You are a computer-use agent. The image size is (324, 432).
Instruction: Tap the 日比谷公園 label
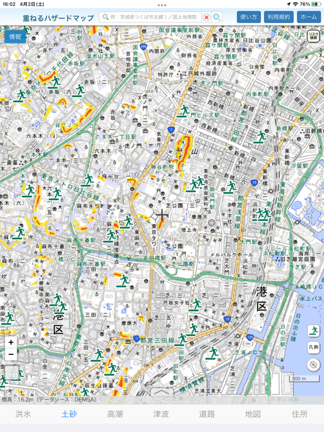click(256, 40)
